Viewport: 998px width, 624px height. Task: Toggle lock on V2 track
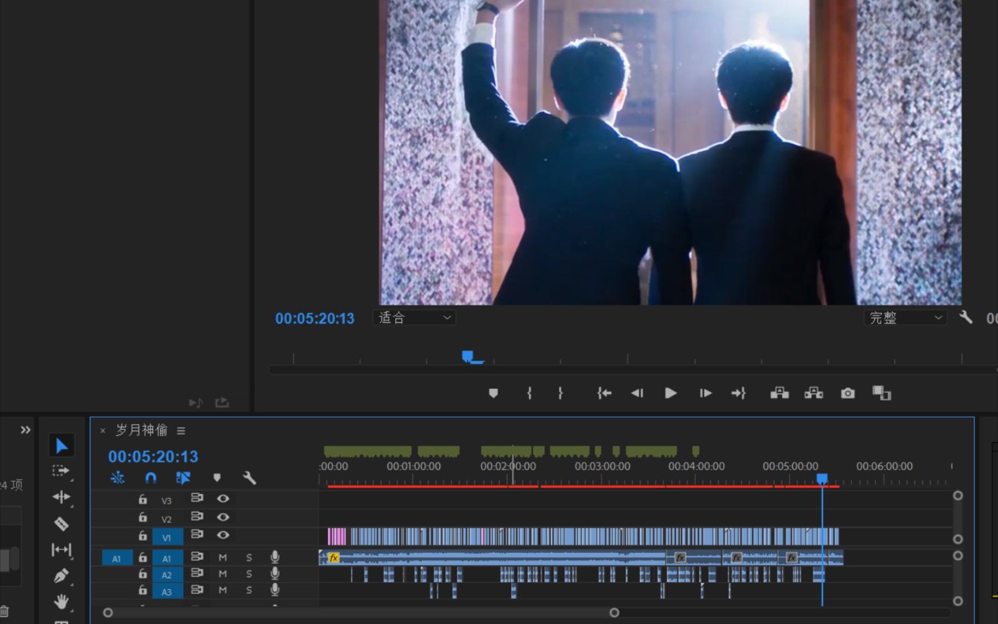pyautogui.click(x=143, y=517)
